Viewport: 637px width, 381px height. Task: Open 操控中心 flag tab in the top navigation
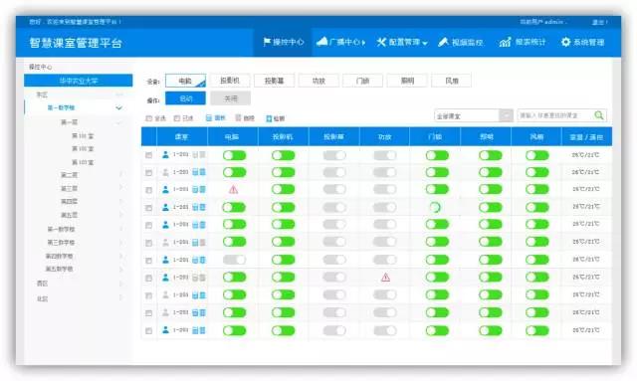point(283,42)
